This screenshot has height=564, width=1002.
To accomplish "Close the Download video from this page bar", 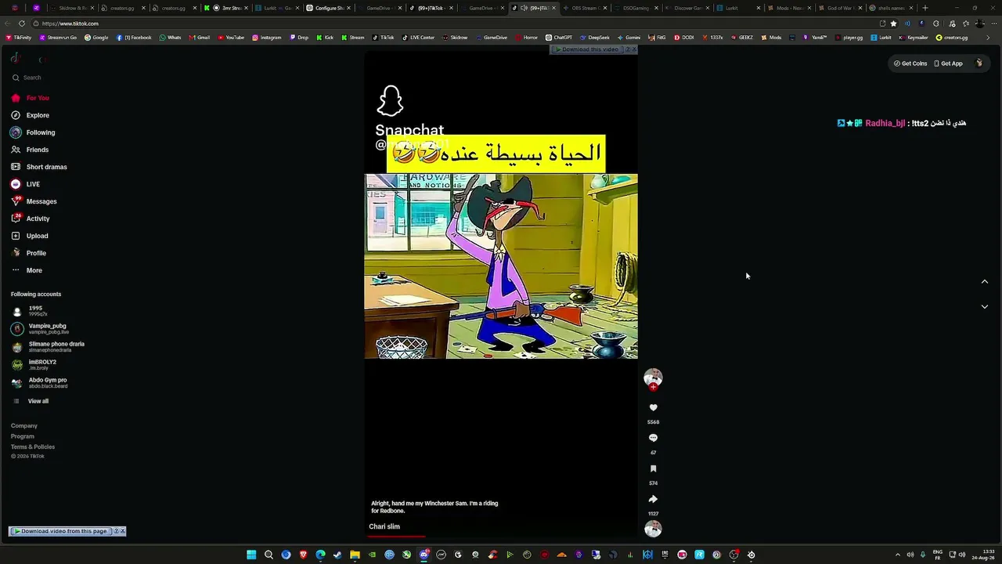I will point(122,531).
